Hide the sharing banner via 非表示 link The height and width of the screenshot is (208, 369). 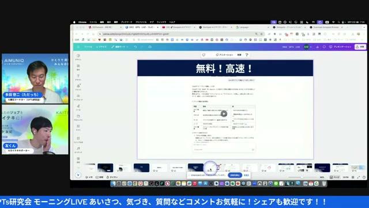point(246,175)
